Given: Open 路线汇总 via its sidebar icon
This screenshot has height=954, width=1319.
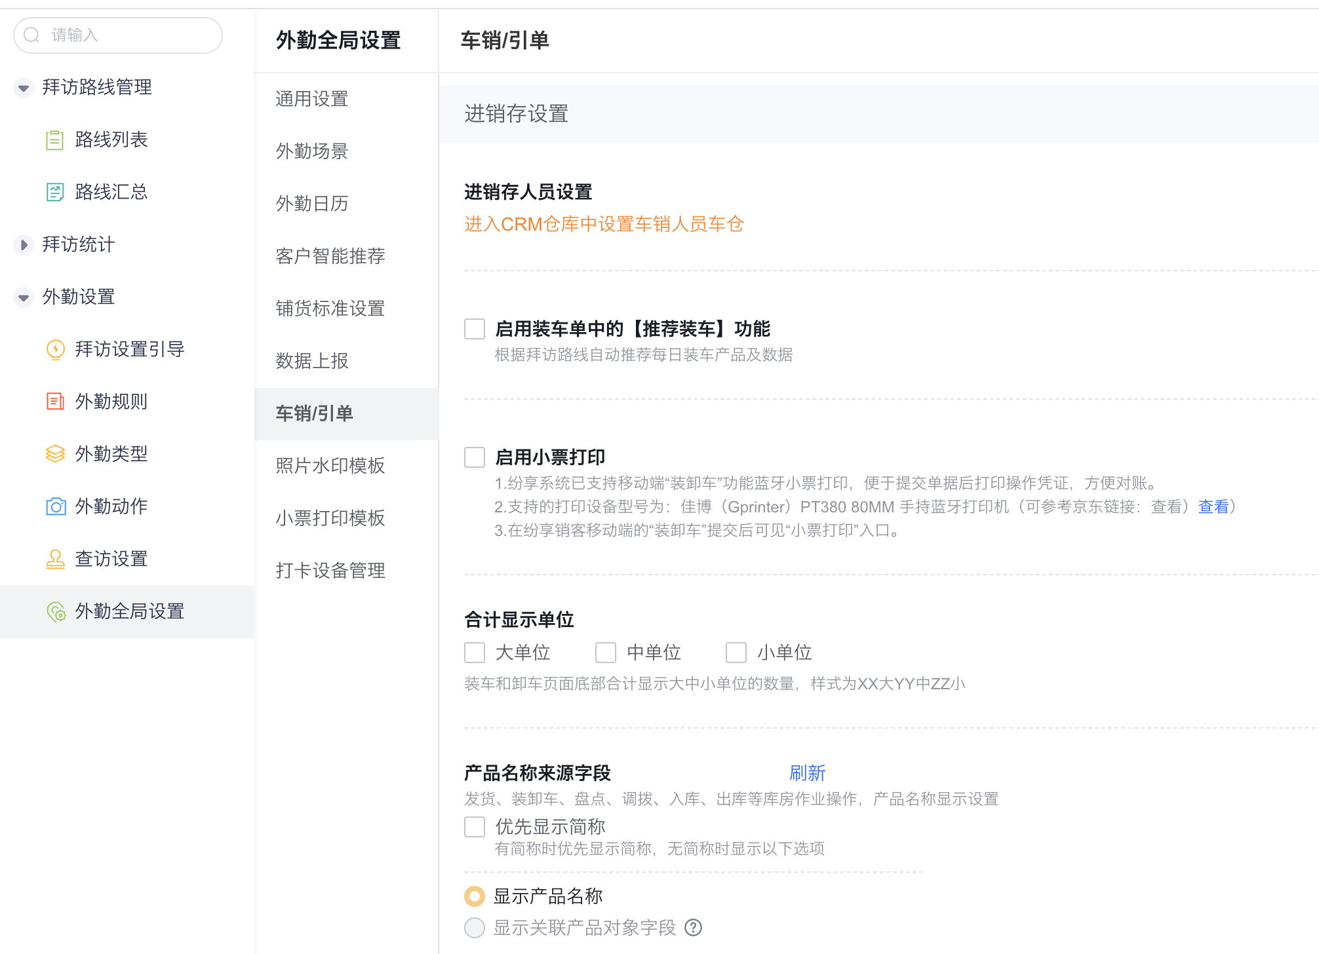Looking at the screenshot, I should (x=55, y=191).
